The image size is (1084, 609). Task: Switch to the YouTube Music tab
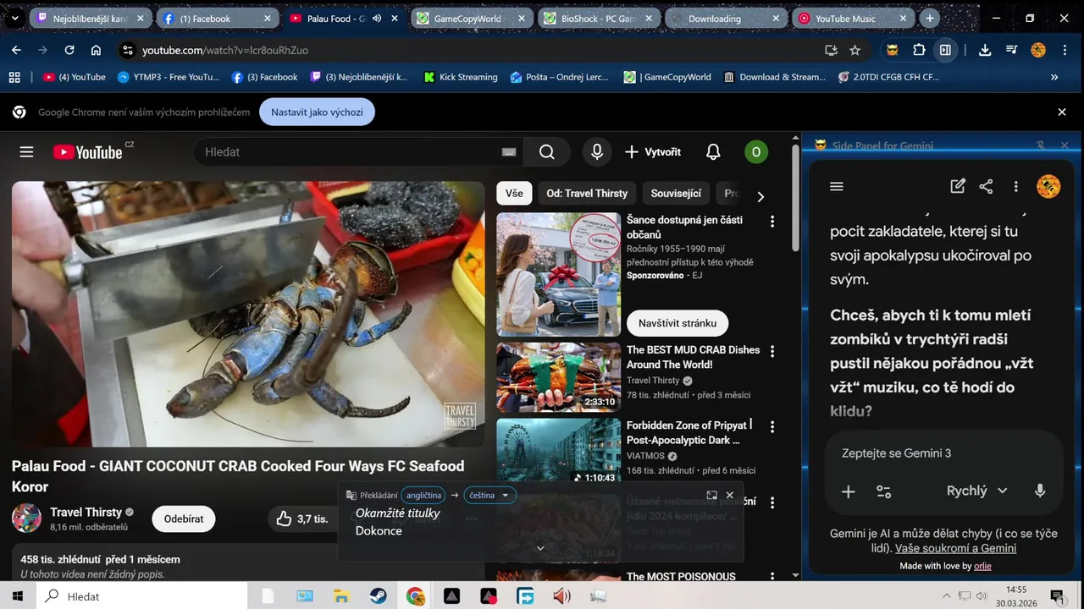point(852,18)
